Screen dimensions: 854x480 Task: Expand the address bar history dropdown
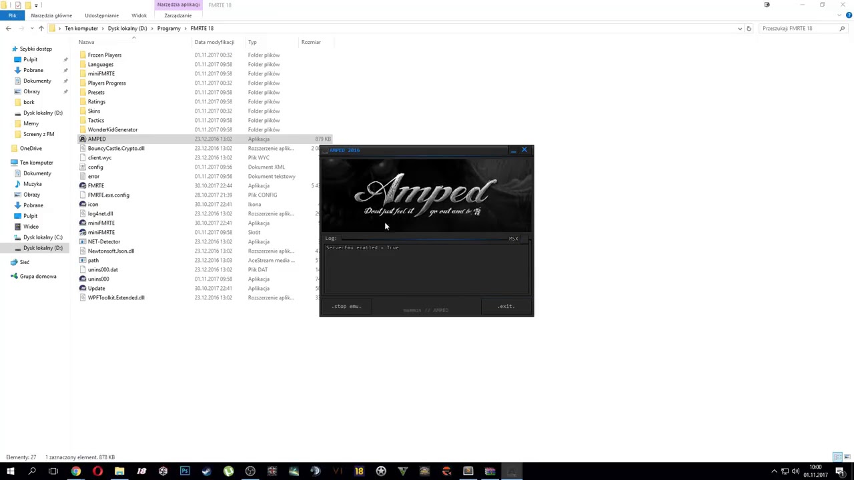point(739,29)
